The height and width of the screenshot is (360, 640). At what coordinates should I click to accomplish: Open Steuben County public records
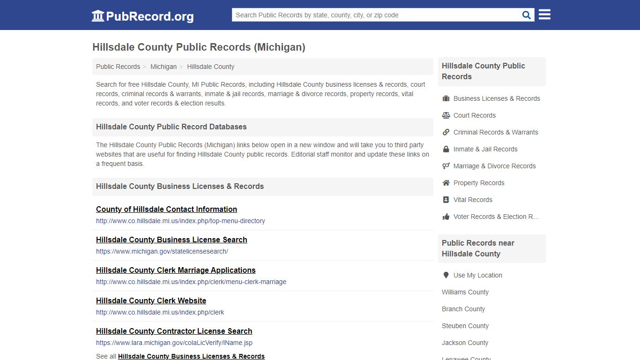465,326
